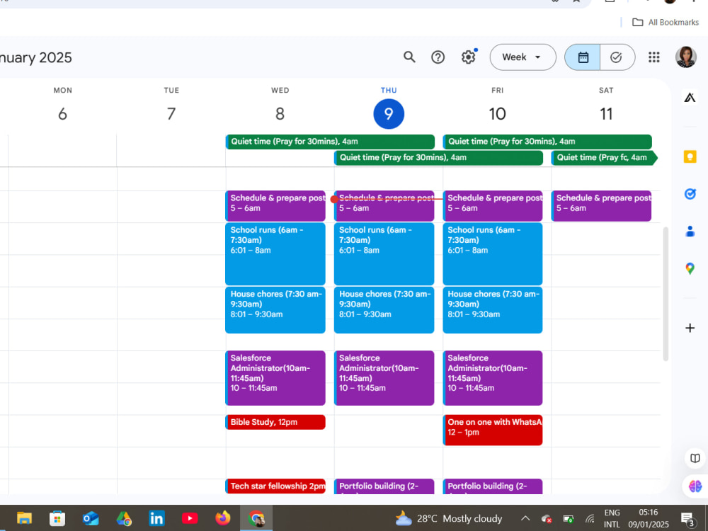Viewport: 708px width, 531px height.
Task: Open LinkedIn from taskbar
Action: tap(156, 518)
